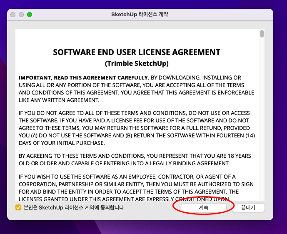Click the paragraph starting IF YOU WISH TO USE
This screenshot has height=234, width=287.
[136, 188]
